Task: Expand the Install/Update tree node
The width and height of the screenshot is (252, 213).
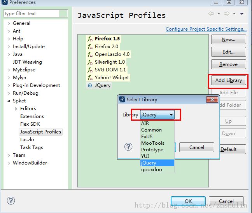Action: tap(9, 47)
